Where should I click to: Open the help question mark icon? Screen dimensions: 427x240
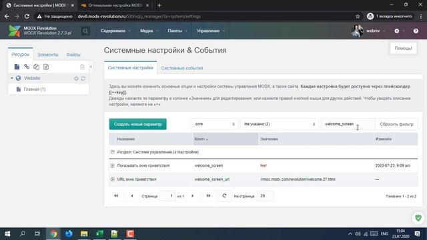(x=416, y=31)
